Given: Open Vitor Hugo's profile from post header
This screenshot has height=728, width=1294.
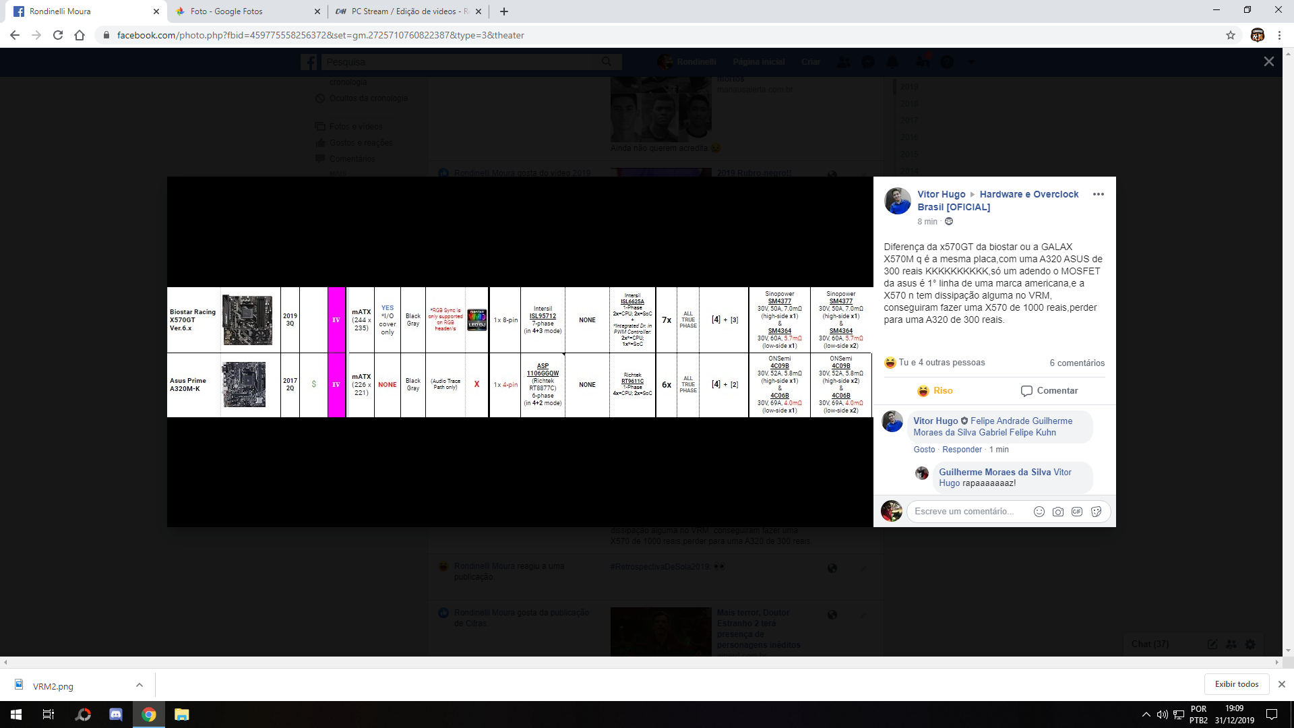Looking at the screenshot, I should tap(941, 194).
